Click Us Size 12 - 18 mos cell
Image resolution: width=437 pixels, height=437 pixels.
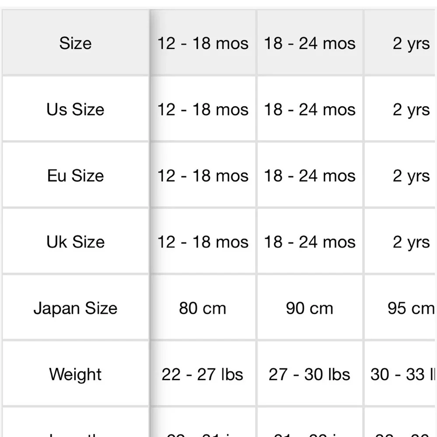pyautogui.click(x=203, y=109)
